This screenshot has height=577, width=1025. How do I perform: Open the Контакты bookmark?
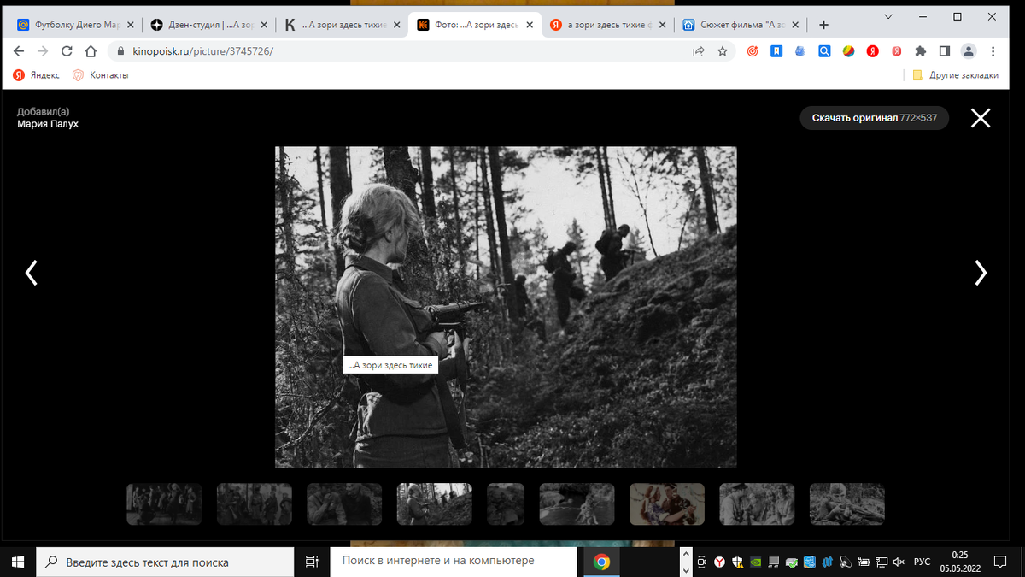(x=101, y=75)
